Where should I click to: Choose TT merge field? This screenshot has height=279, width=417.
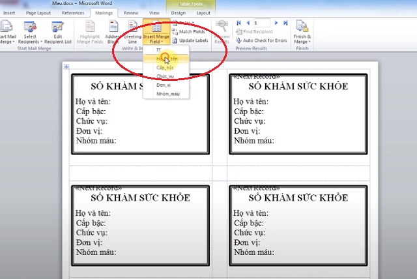point(166,50)
